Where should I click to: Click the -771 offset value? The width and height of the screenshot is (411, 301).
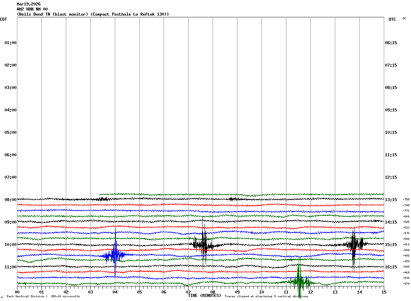point(406,211)
